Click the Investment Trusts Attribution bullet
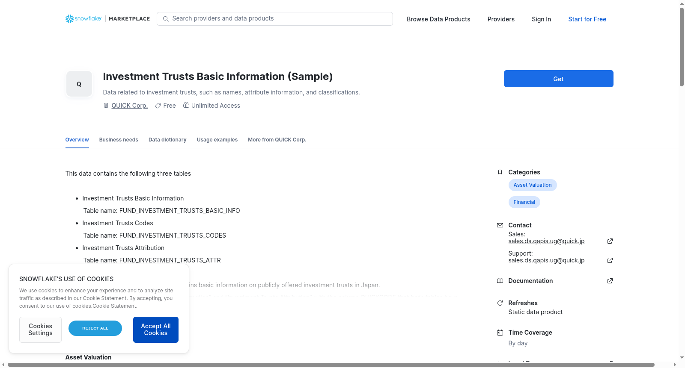The height and width of the screenshot is (368, 685). click(123, 248)
